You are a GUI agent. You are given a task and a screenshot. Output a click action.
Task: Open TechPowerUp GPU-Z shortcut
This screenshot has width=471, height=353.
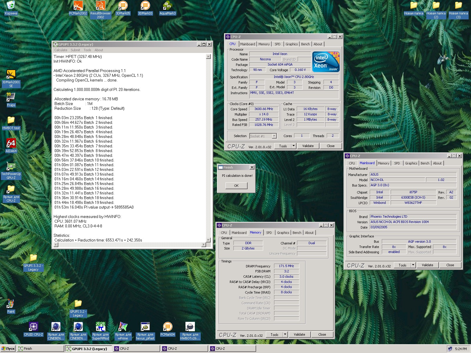pos(11,170)
